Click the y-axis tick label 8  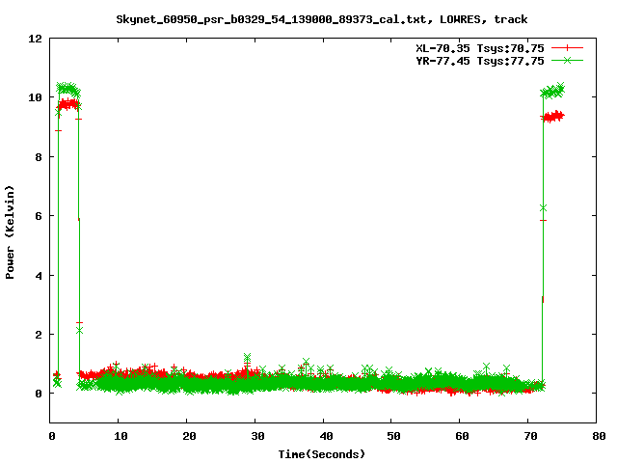click(39, 157)
